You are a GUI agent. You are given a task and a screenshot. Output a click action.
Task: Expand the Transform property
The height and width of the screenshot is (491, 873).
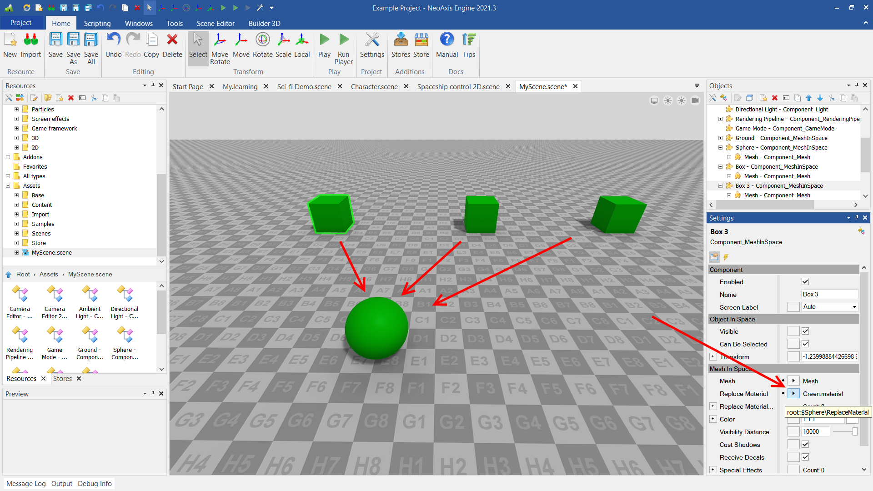713,357
